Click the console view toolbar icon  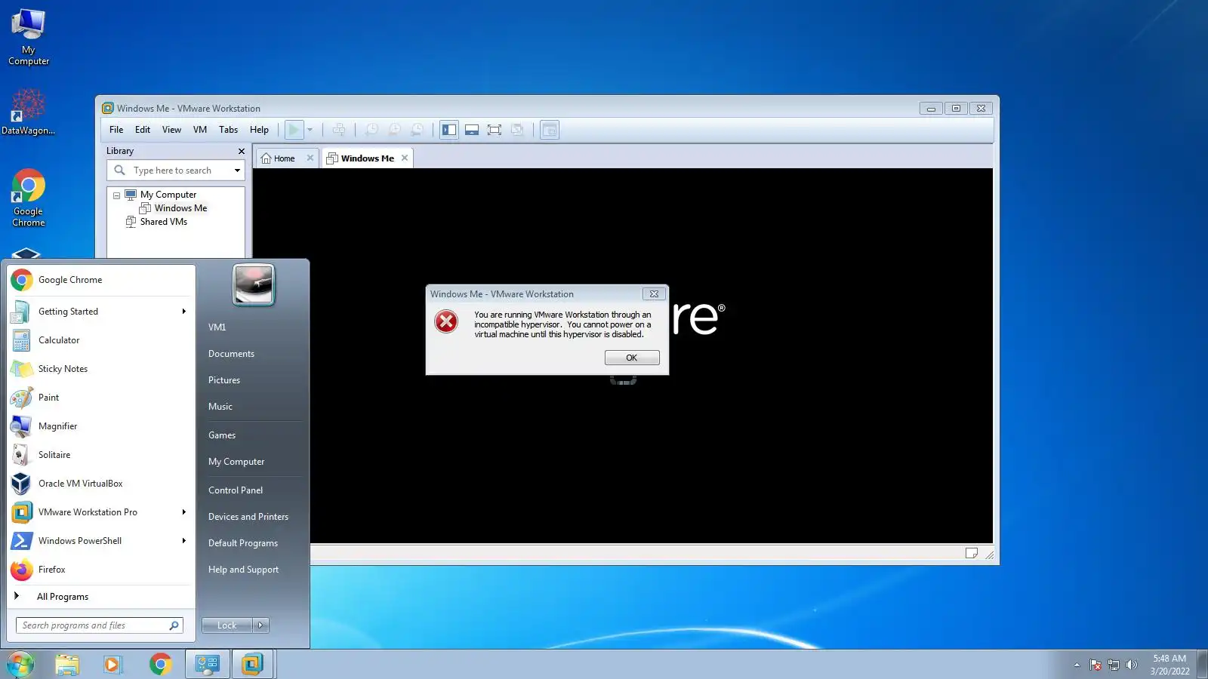click(x=550, y=130)
